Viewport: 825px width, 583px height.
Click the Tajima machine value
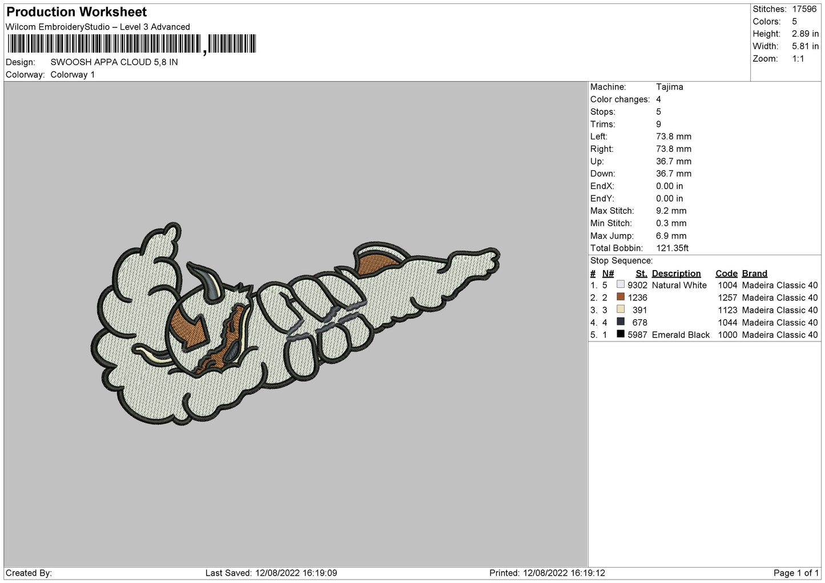669,87
